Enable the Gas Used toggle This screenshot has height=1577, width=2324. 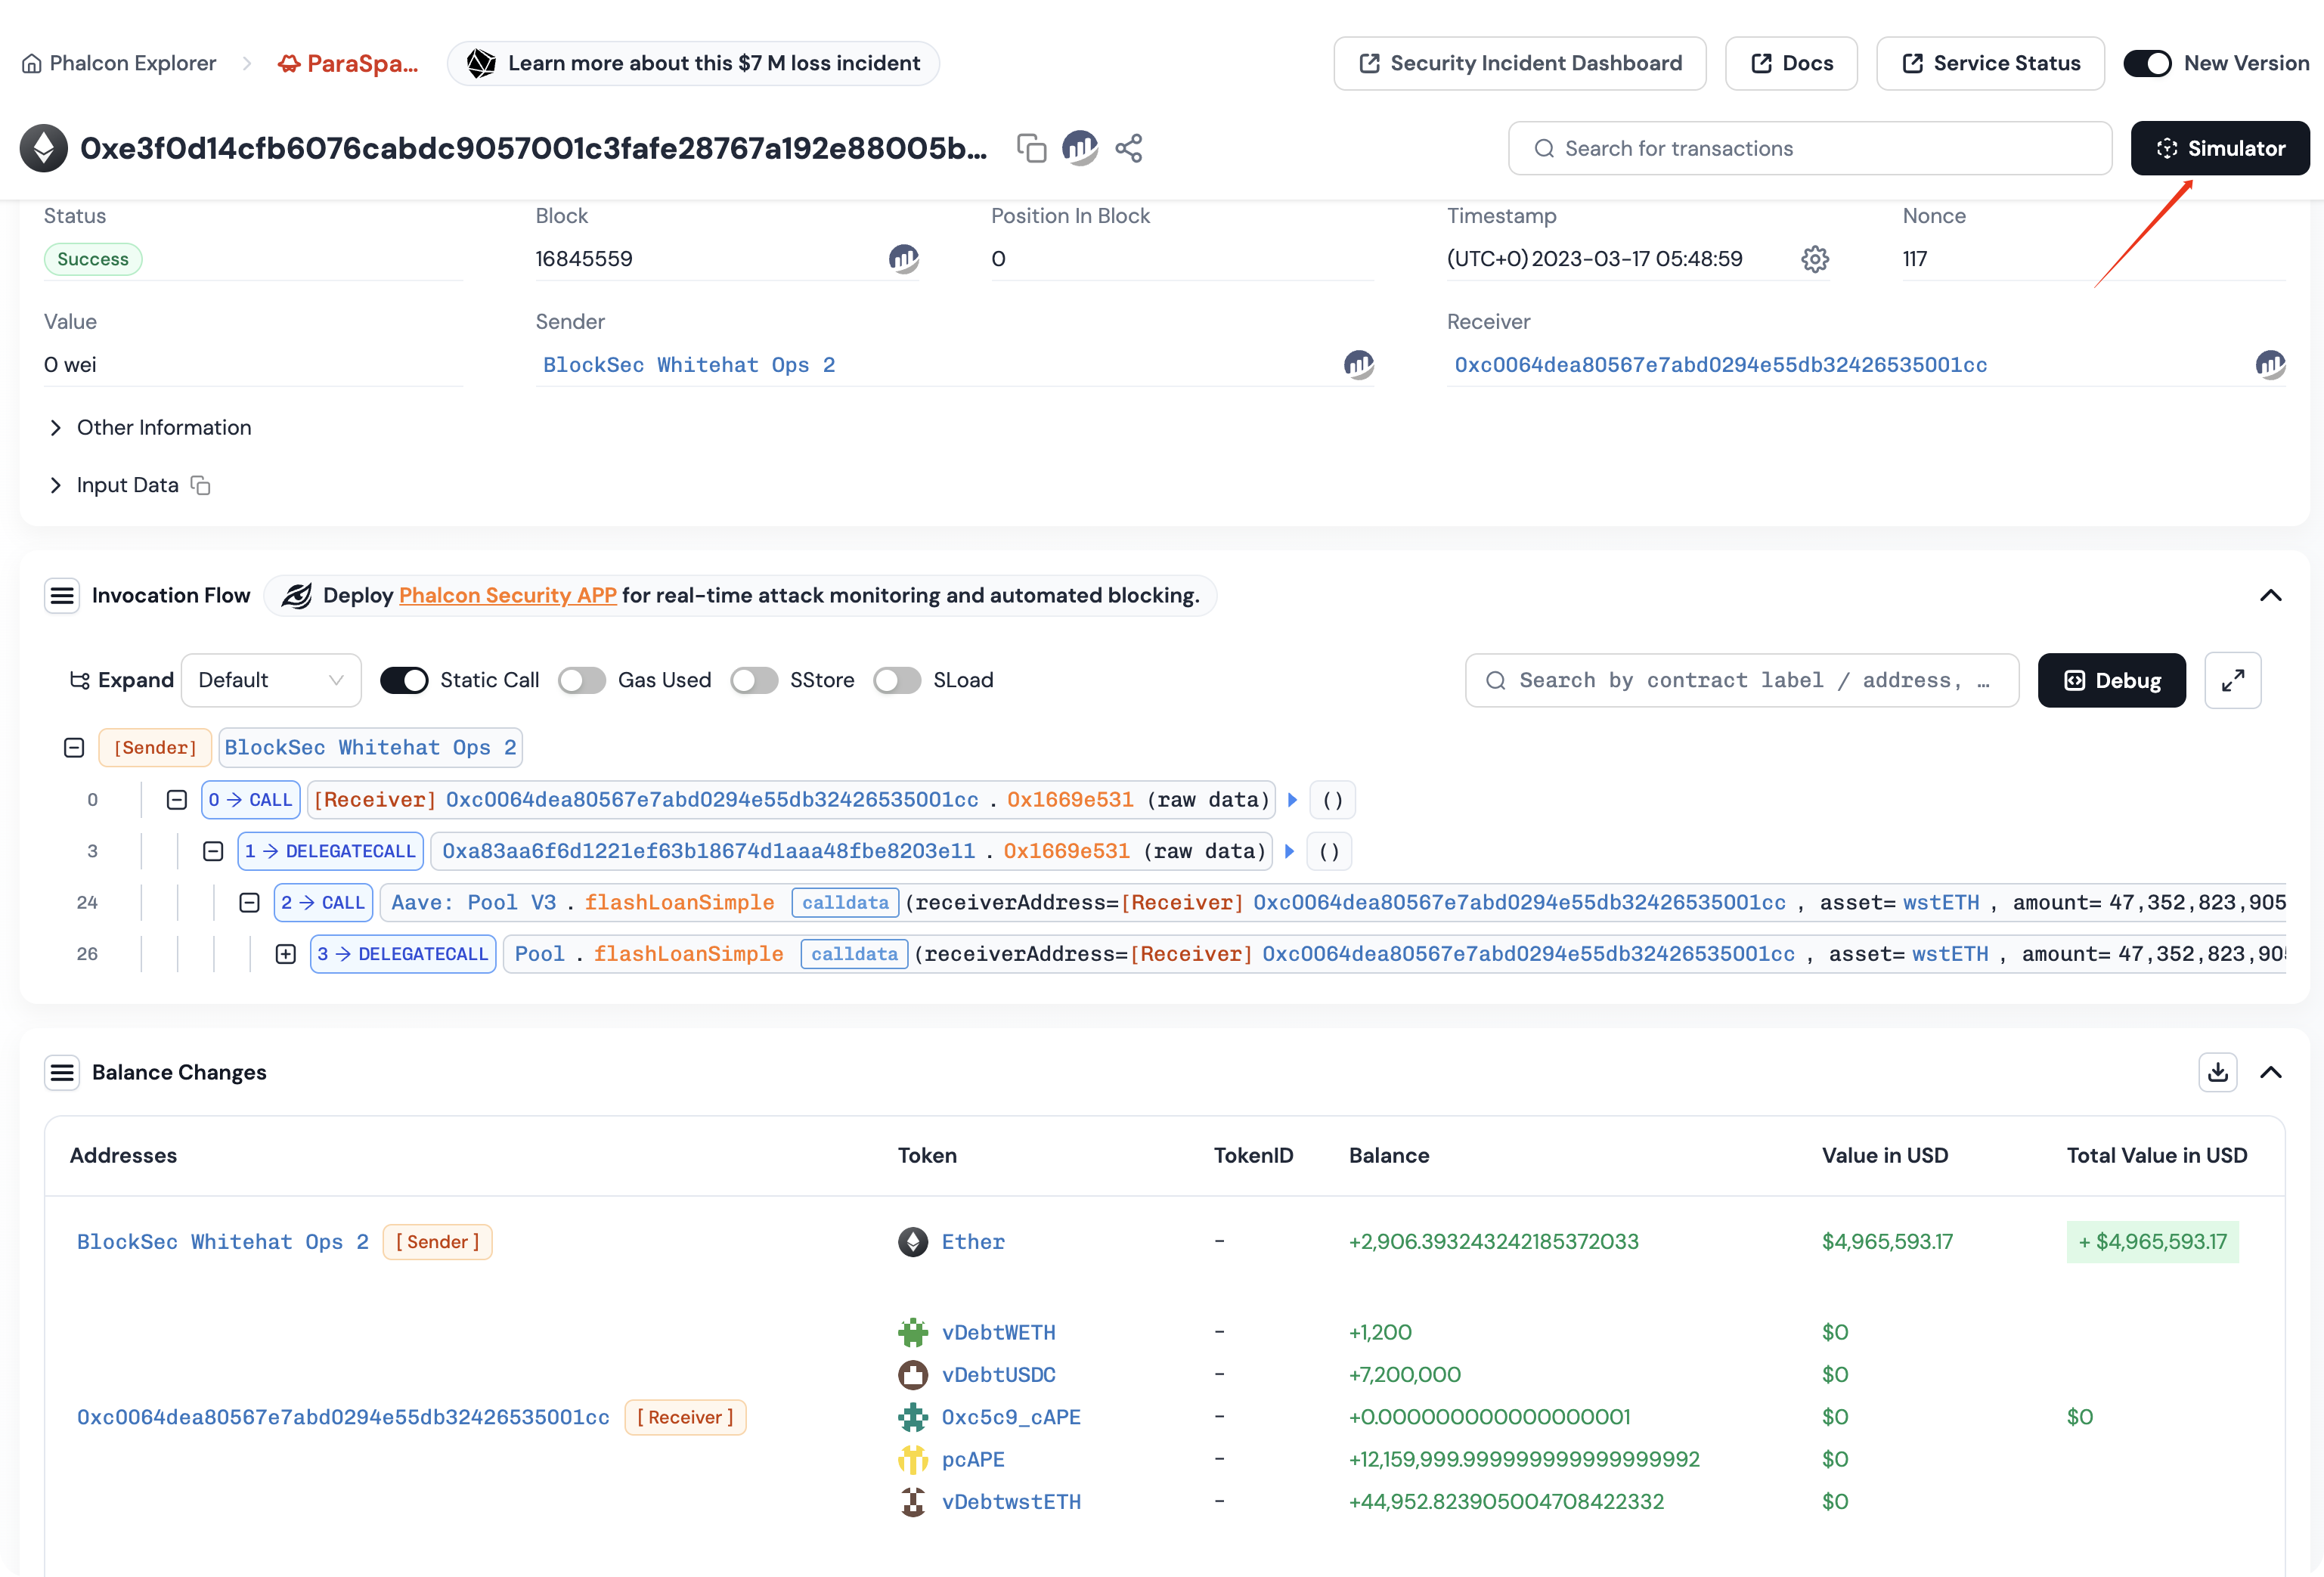[582, 681]
